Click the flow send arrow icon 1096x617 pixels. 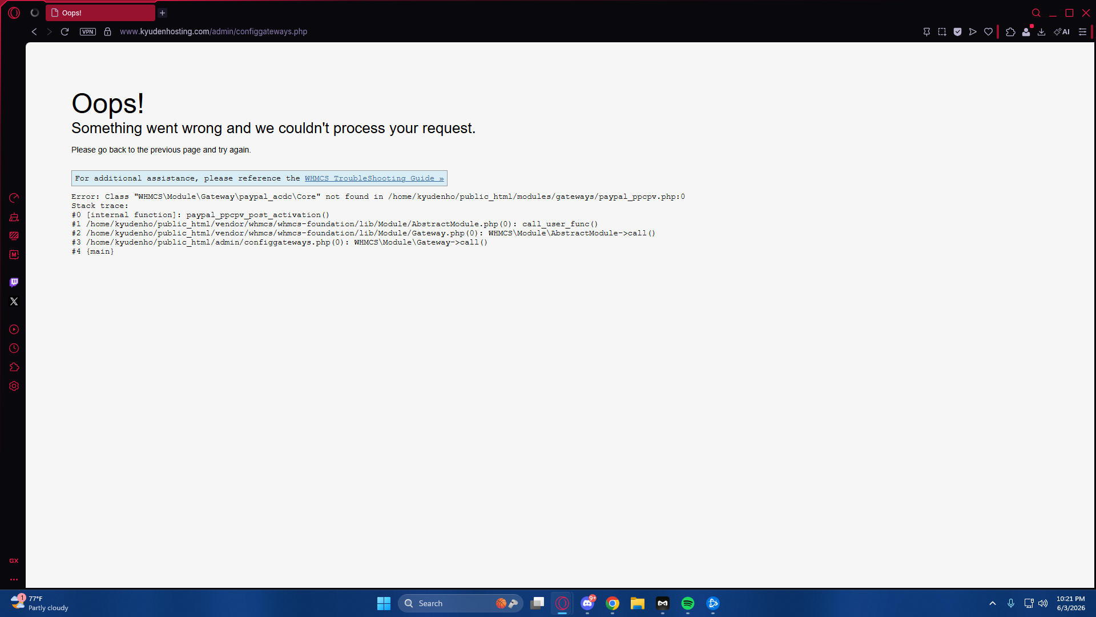pyautogui.click(x=973, y=31)
